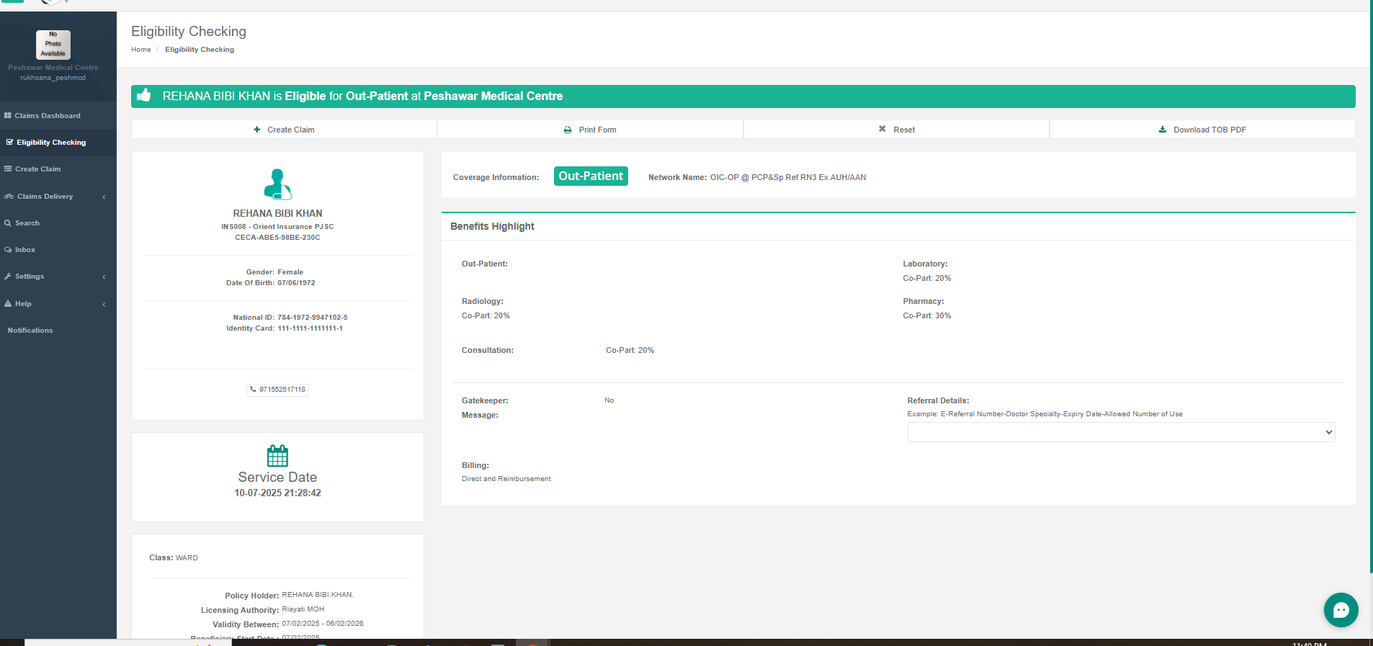1373x646 pixels.
Task: Click the Home breadcrumb link
Action: click(140, 50)
